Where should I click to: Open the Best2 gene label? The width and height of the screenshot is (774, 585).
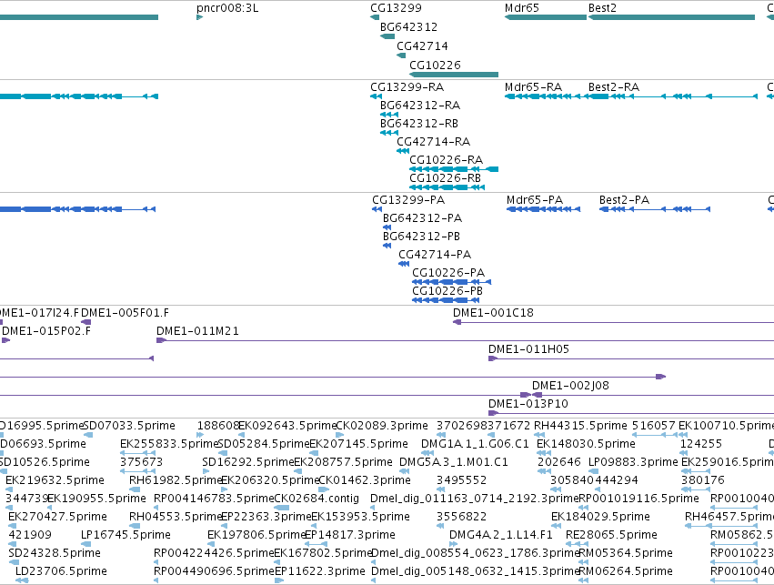coord(602,8)
